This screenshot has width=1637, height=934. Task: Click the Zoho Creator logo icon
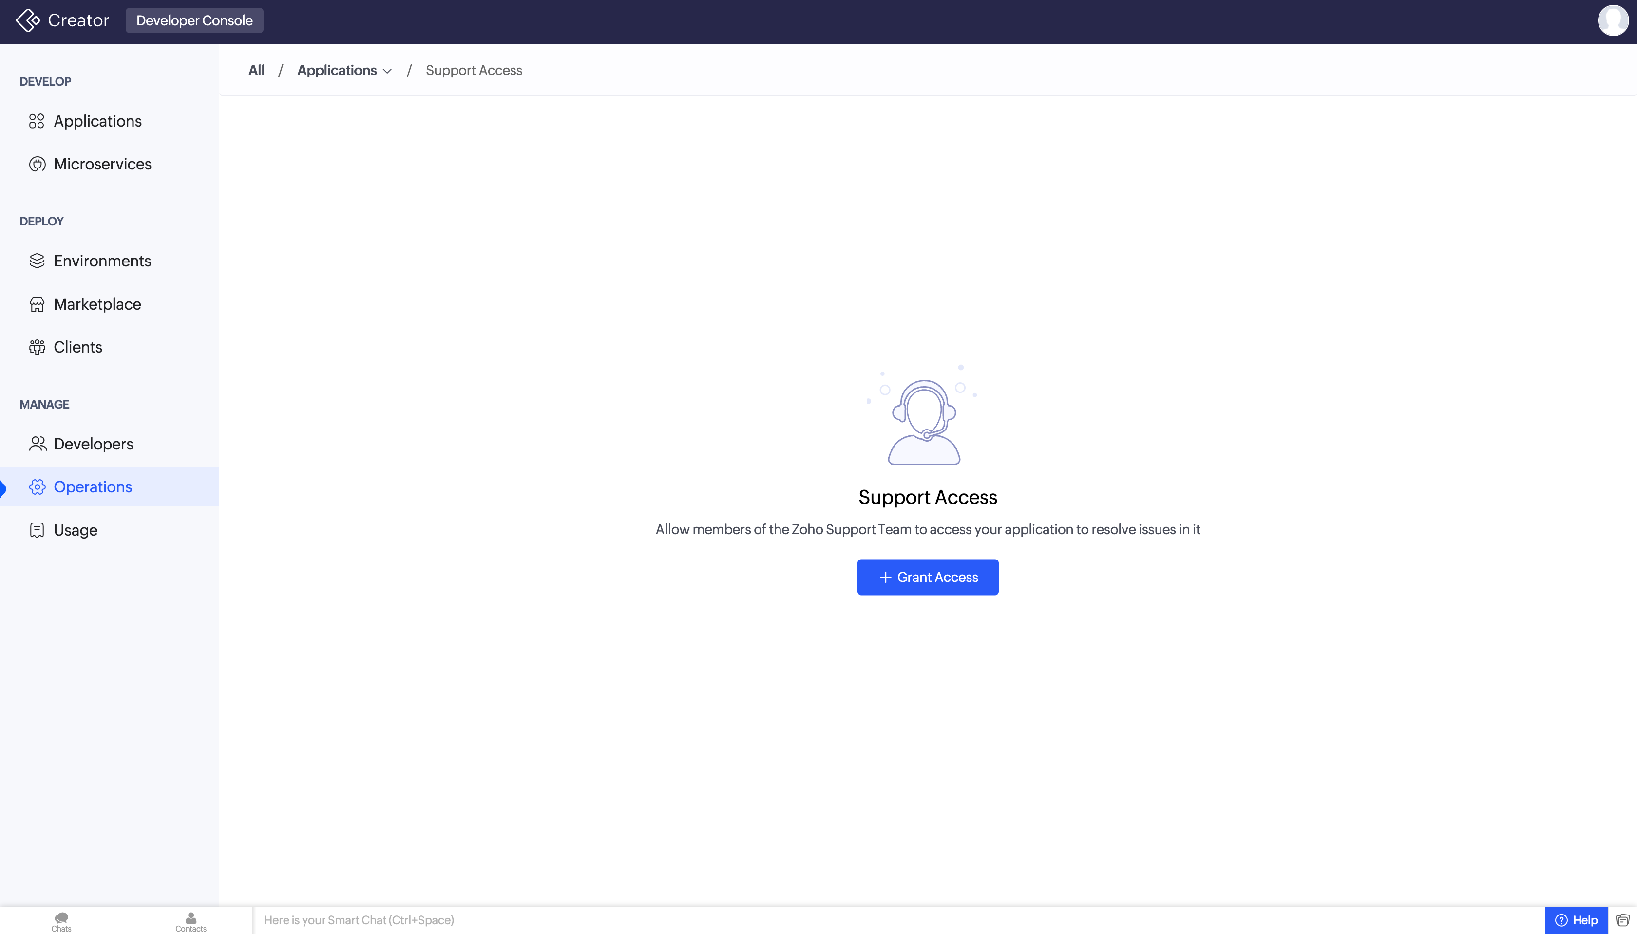pyautogui.click(x=28, y=20)
